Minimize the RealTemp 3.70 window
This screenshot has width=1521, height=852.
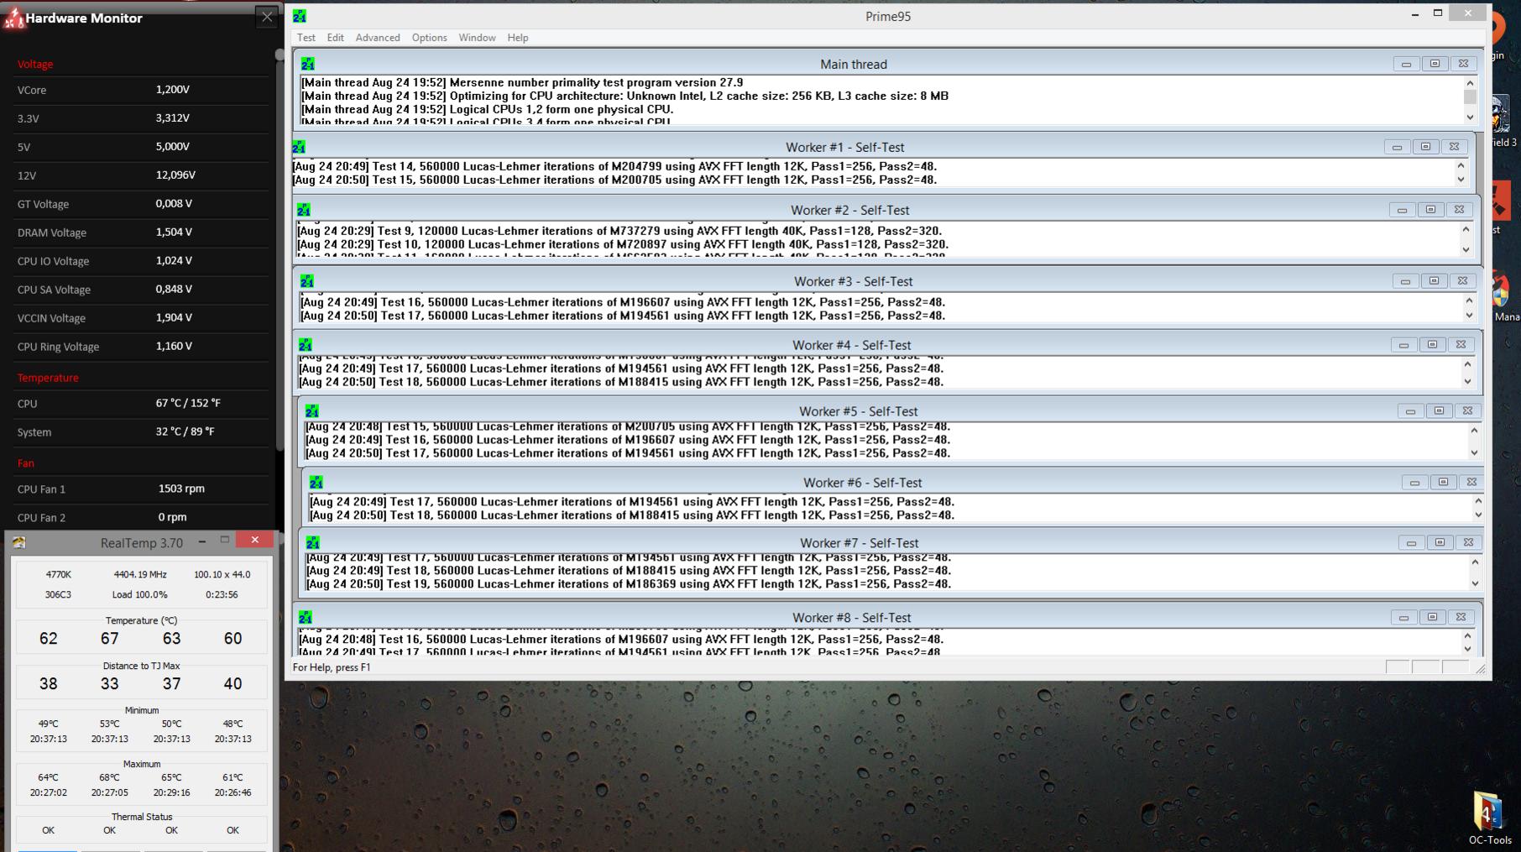coord(202,541)
